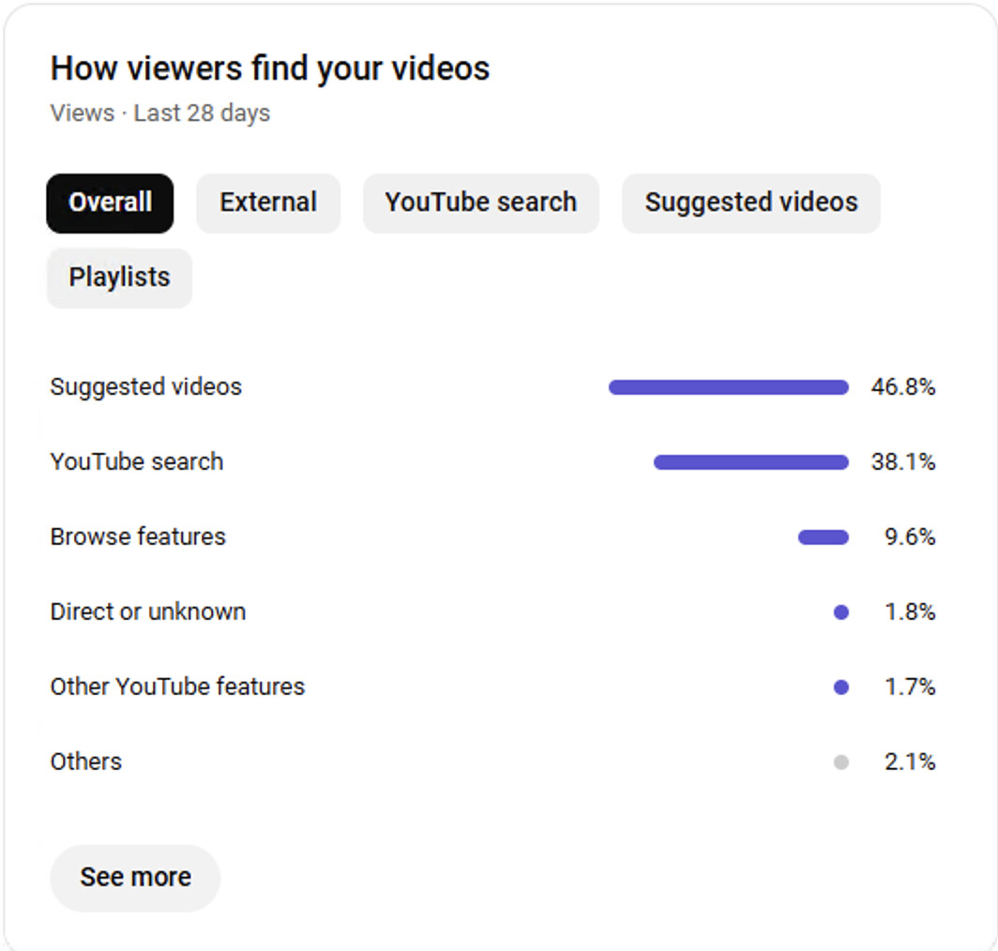The image size is (998, 951).
Task: Select the Suggested videos filter chip
Action: pyautogui.click(x=750, y=203)
